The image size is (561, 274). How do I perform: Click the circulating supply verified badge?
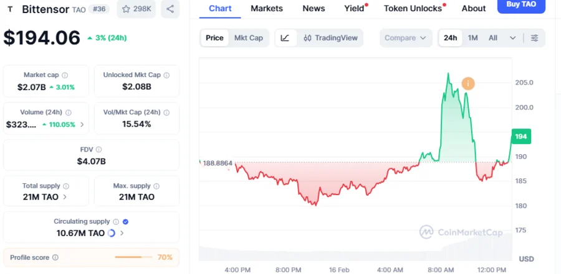click(x=125, y=221)
